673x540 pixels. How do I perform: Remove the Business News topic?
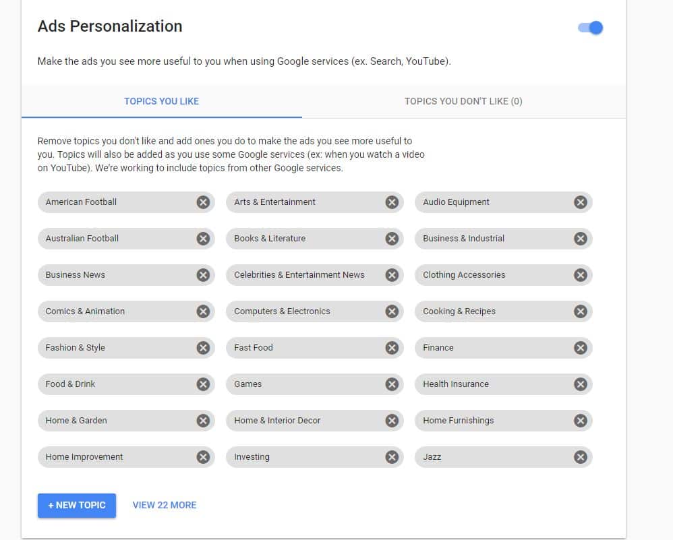[x=203, y=274]
